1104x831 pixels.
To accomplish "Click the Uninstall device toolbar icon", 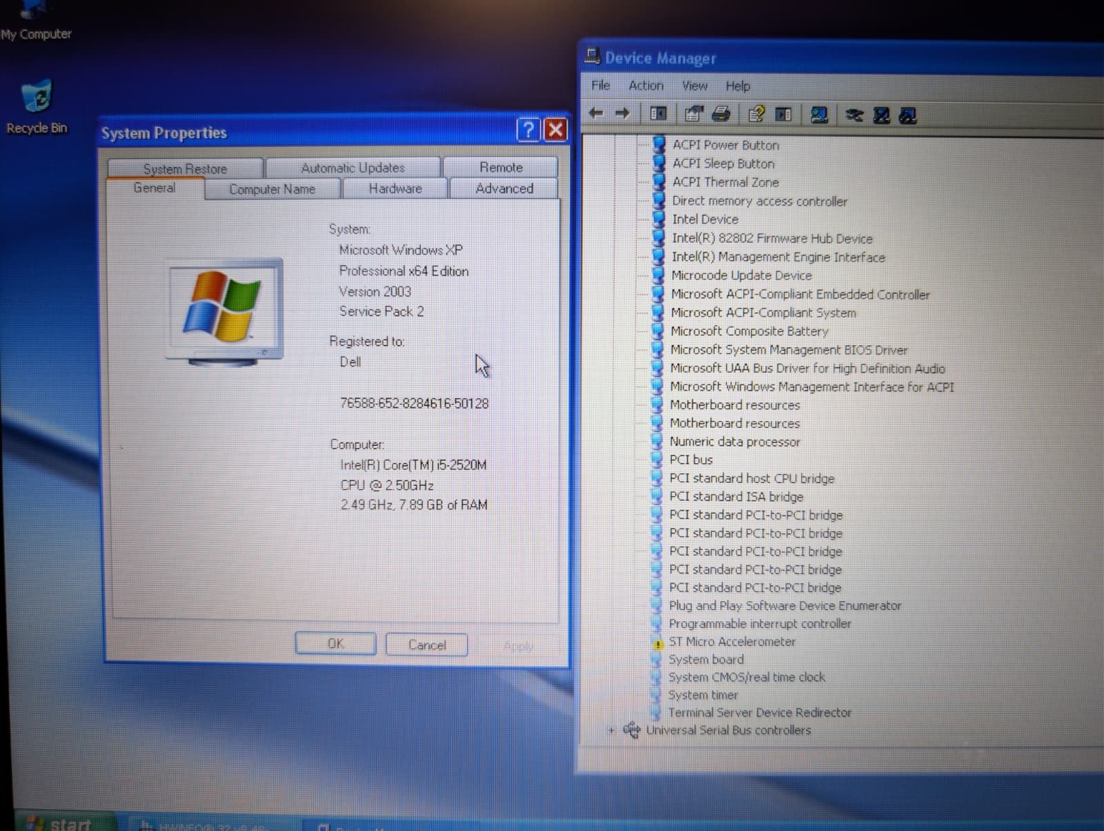I will coord(908,116).
